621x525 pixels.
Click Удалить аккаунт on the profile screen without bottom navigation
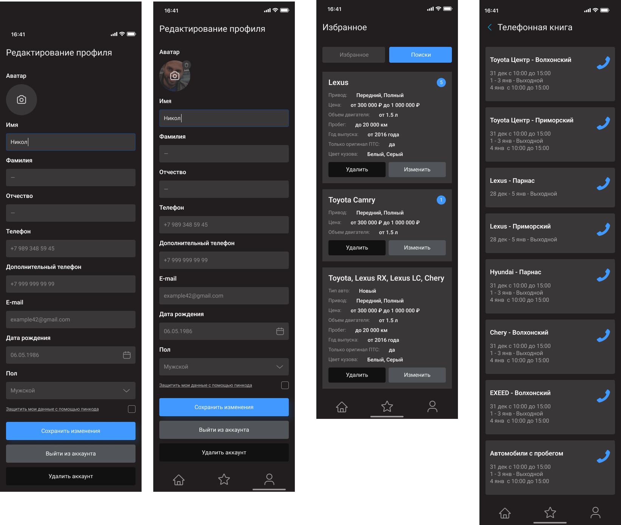pyautogui.click(x=71, y=476)
